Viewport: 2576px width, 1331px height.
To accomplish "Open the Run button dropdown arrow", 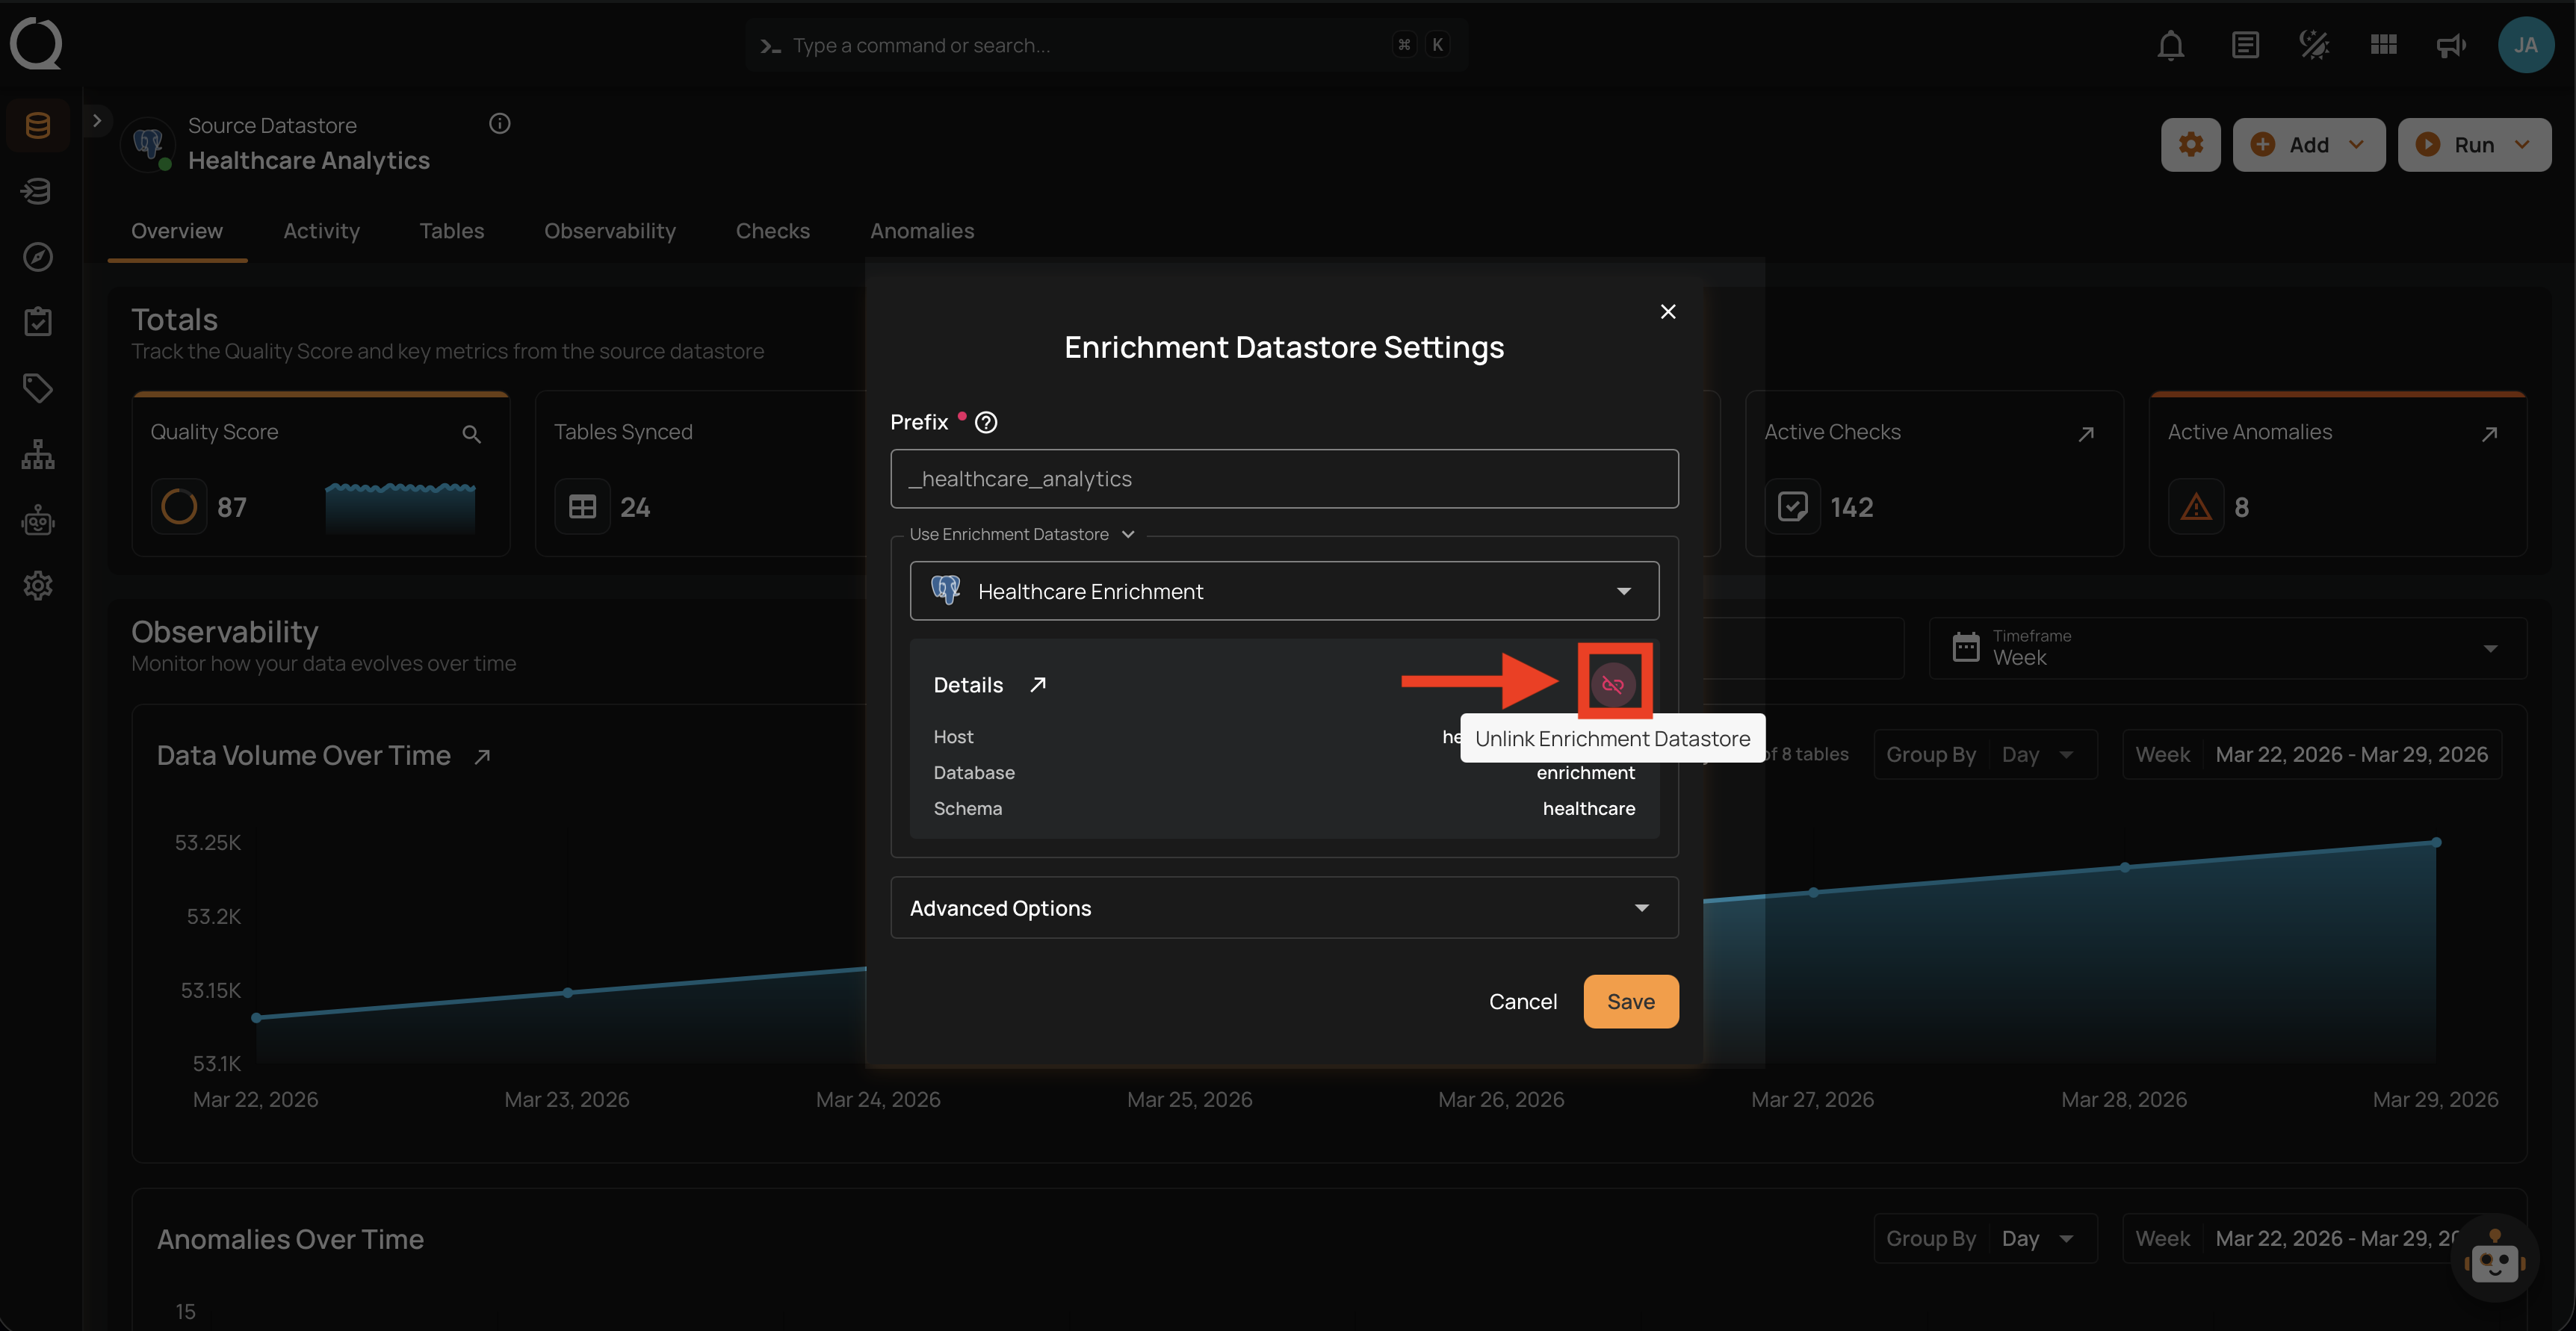I will point(2523,145).
